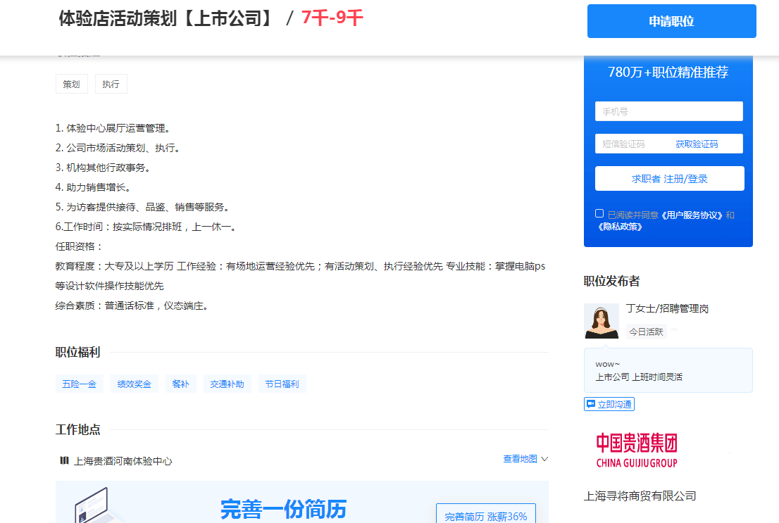Click the chat bubble icon on 立即沟通
The width and height of the screenshot is (779, 523).
click(590, 404)
